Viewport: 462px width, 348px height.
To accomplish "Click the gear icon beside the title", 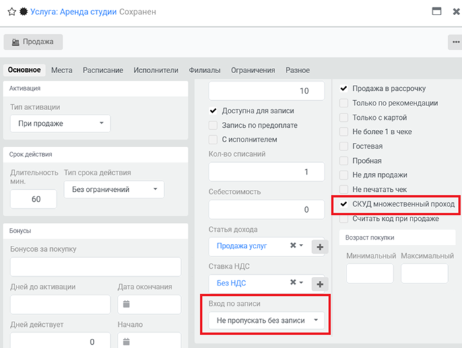I will coord(23,12).
